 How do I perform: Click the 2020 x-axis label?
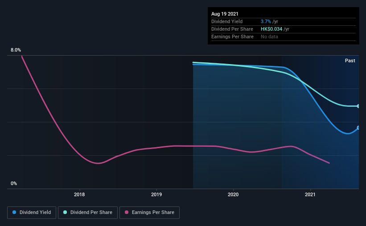[x=233, y=194]
